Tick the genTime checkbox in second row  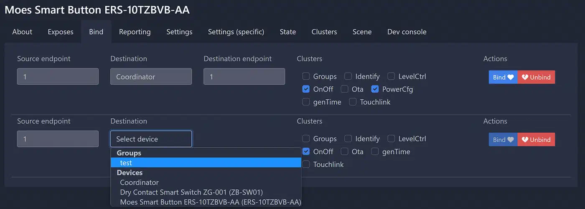click(x=375, y=151)
